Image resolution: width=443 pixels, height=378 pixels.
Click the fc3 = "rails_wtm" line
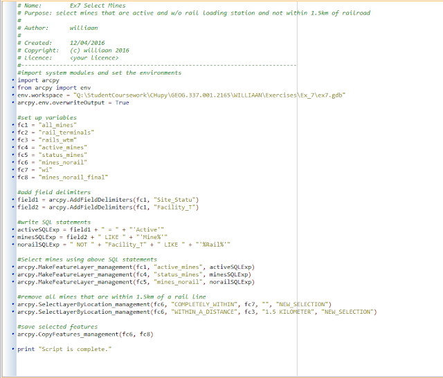[47, 140]
